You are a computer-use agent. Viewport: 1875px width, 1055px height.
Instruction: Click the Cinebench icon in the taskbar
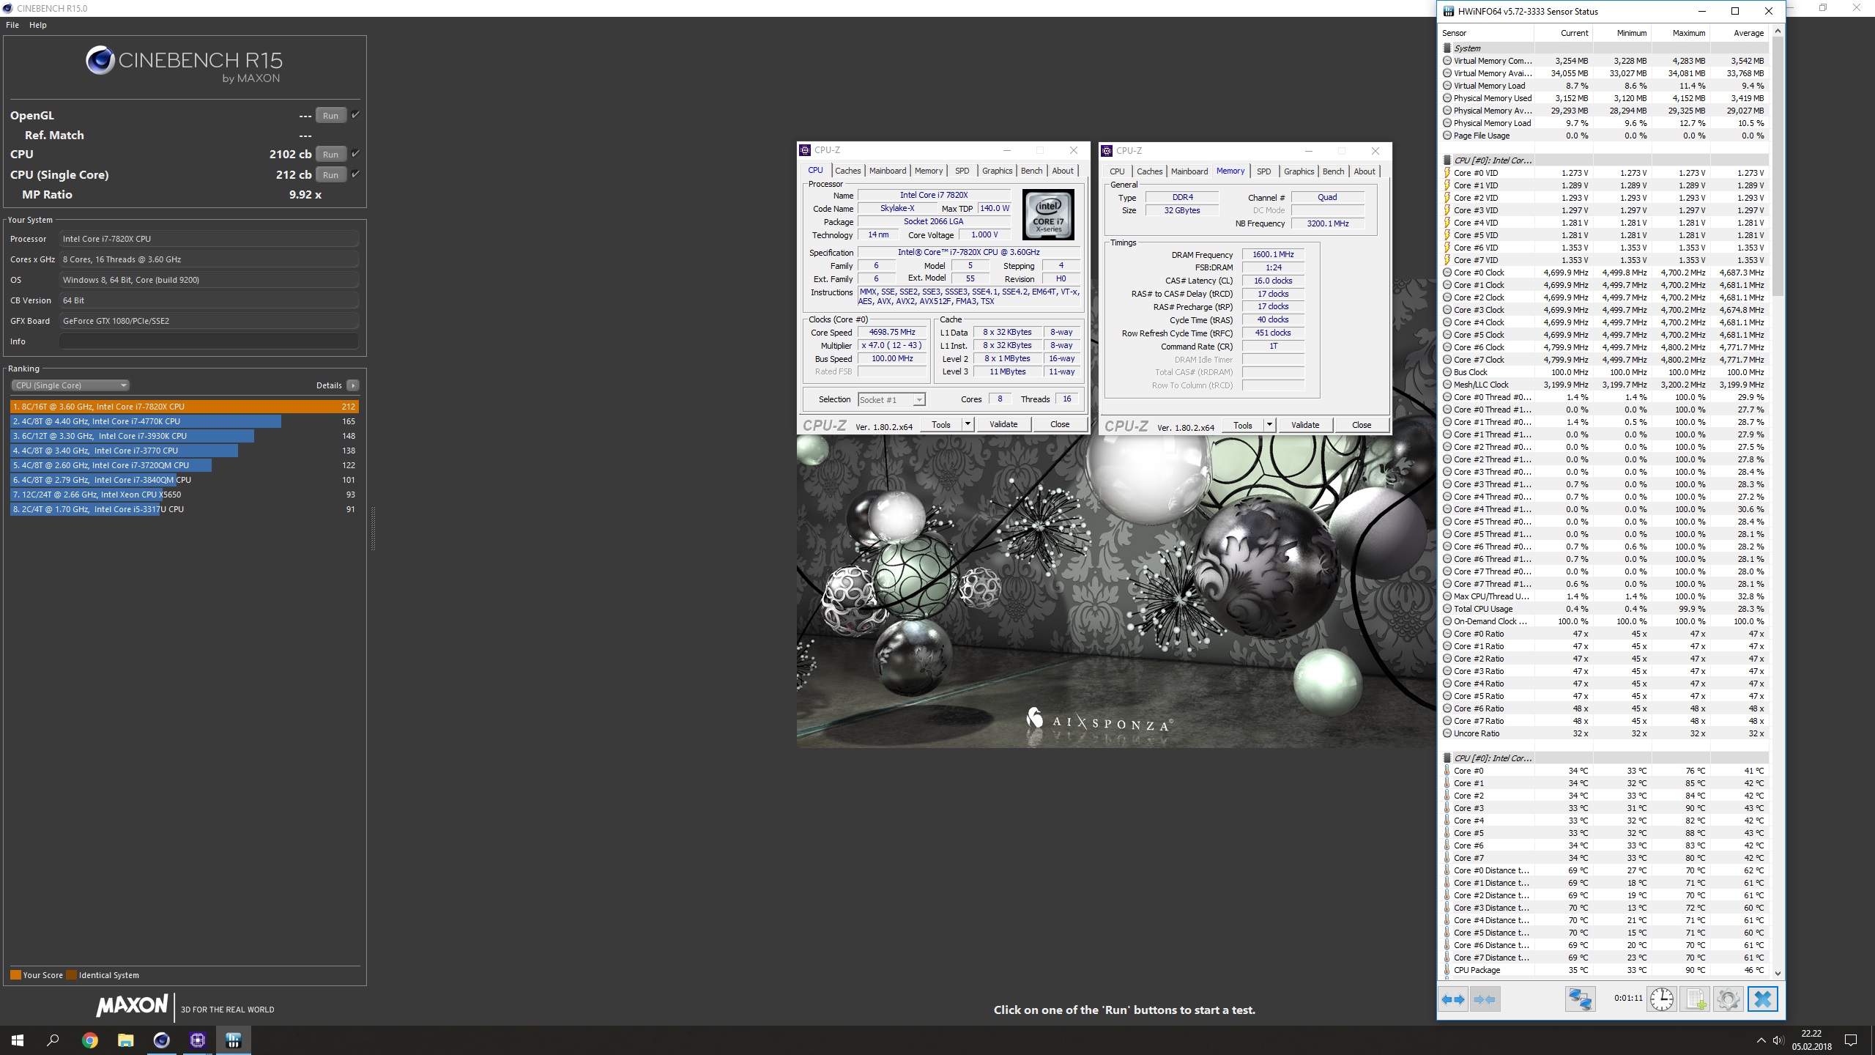pyautogui.click(x=161, y=1040)
